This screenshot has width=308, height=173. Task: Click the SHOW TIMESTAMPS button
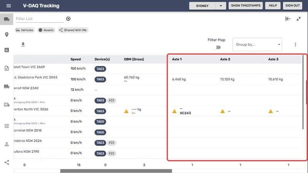click(x=246, y=5)
